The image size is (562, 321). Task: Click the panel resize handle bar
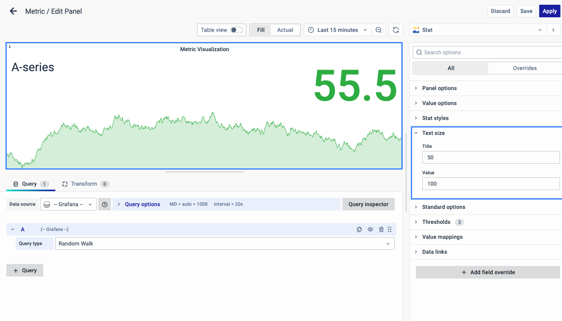205,172
